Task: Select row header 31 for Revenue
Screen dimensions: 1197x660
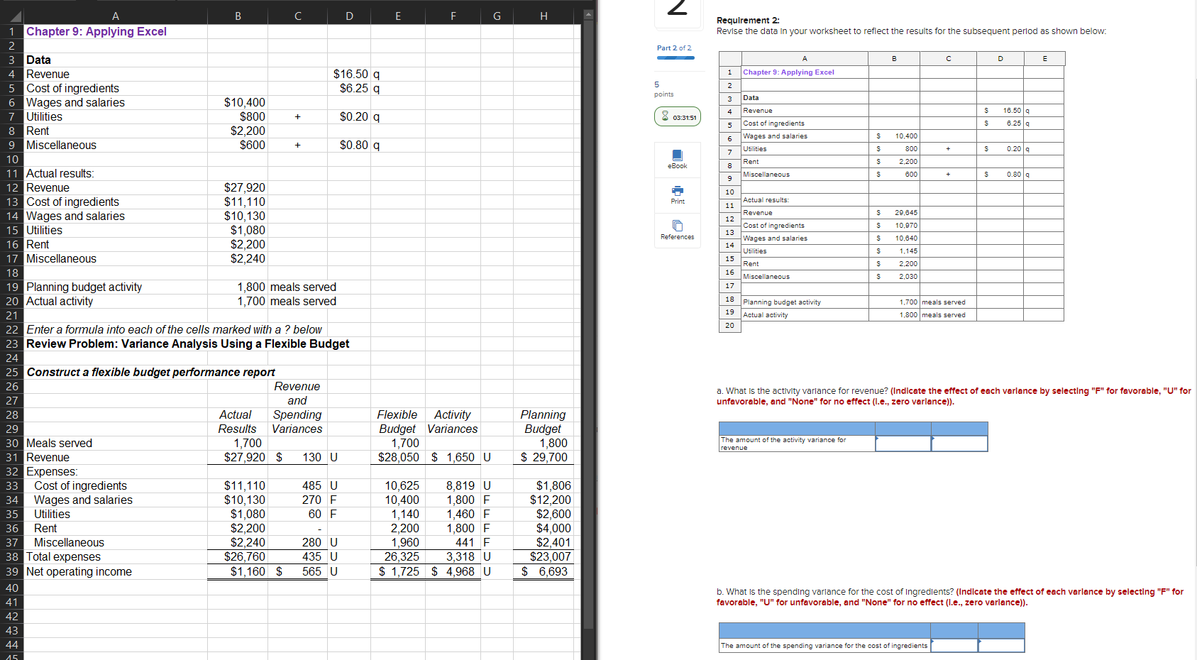Action: pyautogui.click(x=11, y=457)
